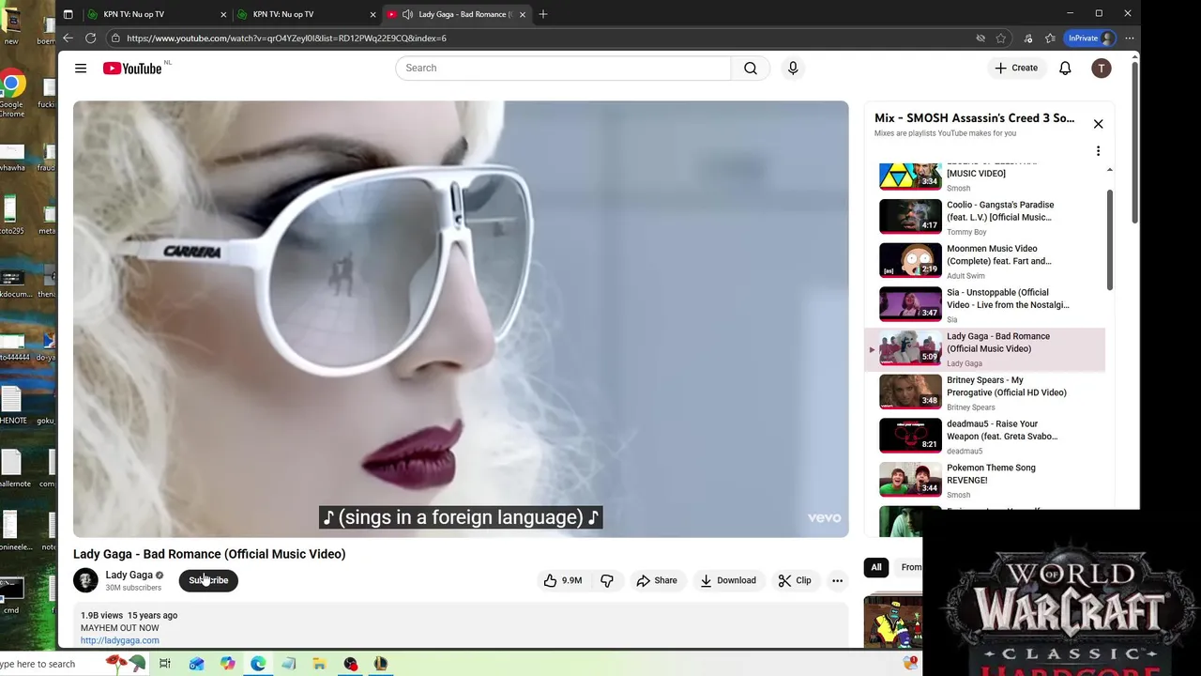Click the Mix - SMOSH Assassin's Creed playlist title
The image size is (1201, 676).
pyautogui.click(x=974, y=118)
